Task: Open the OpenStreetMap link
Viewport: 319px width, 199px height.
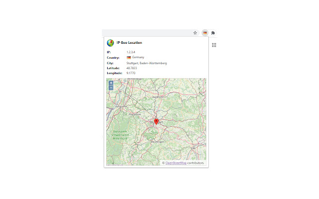Action: point(176,163)
